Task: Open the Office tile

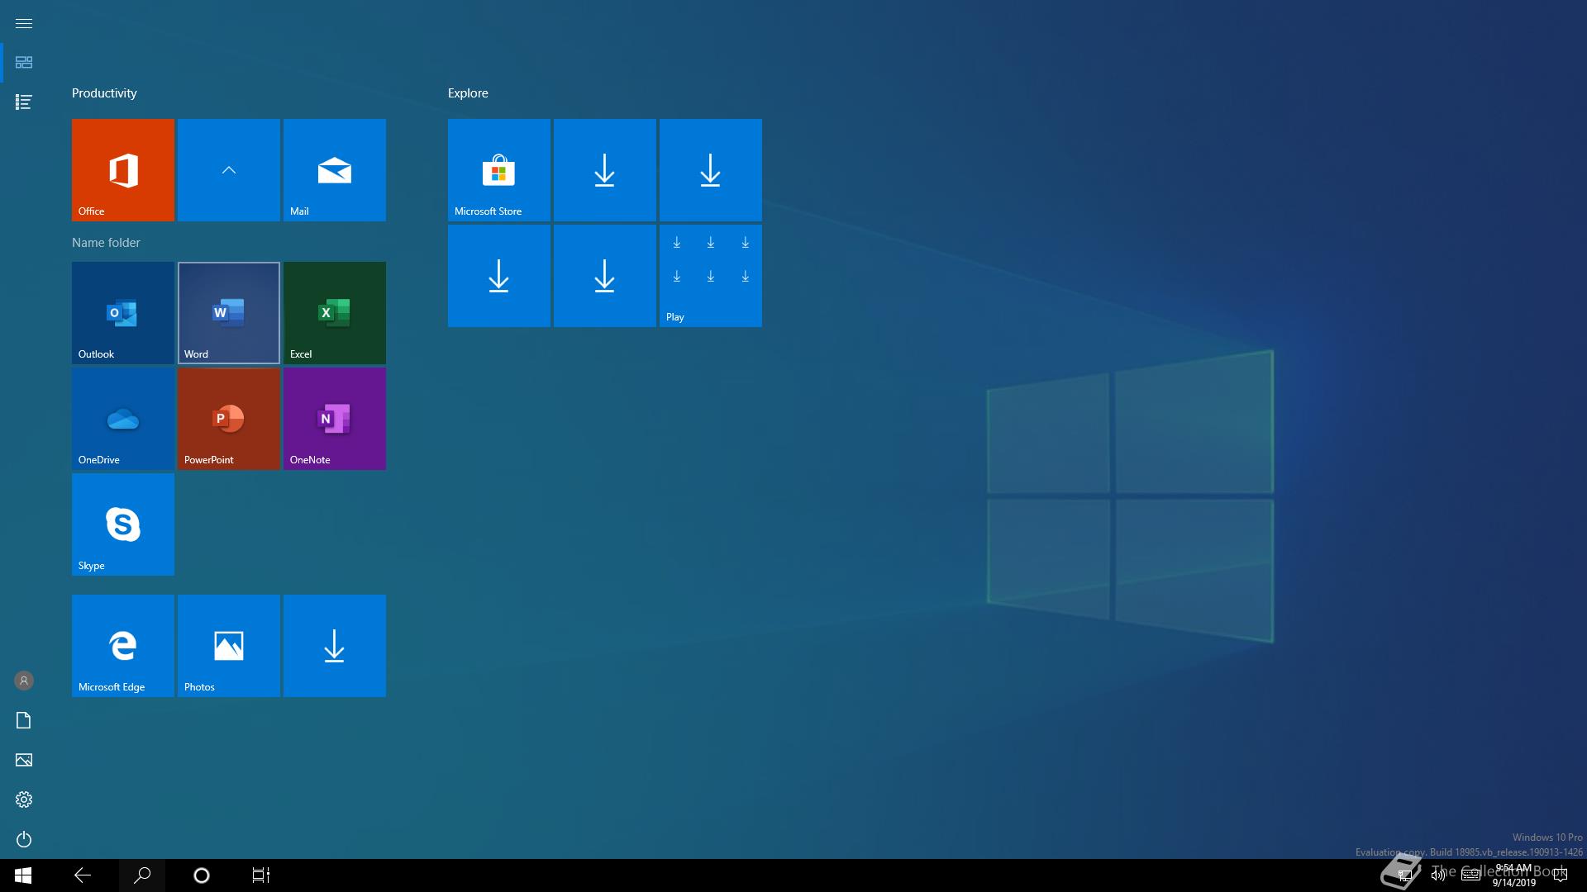Action: (x=122, y=170)
